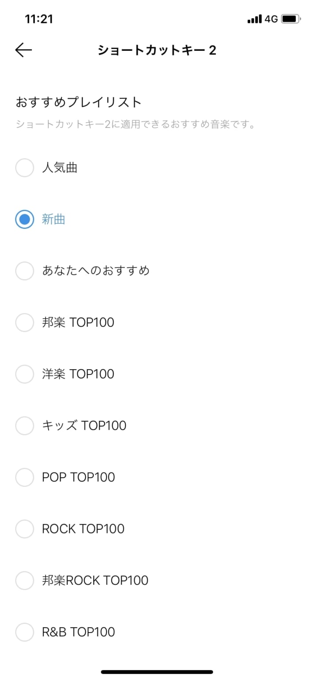Choose あなたへのおすすめ as the playlist
314x680 pixels.
[x=24, y=270]
